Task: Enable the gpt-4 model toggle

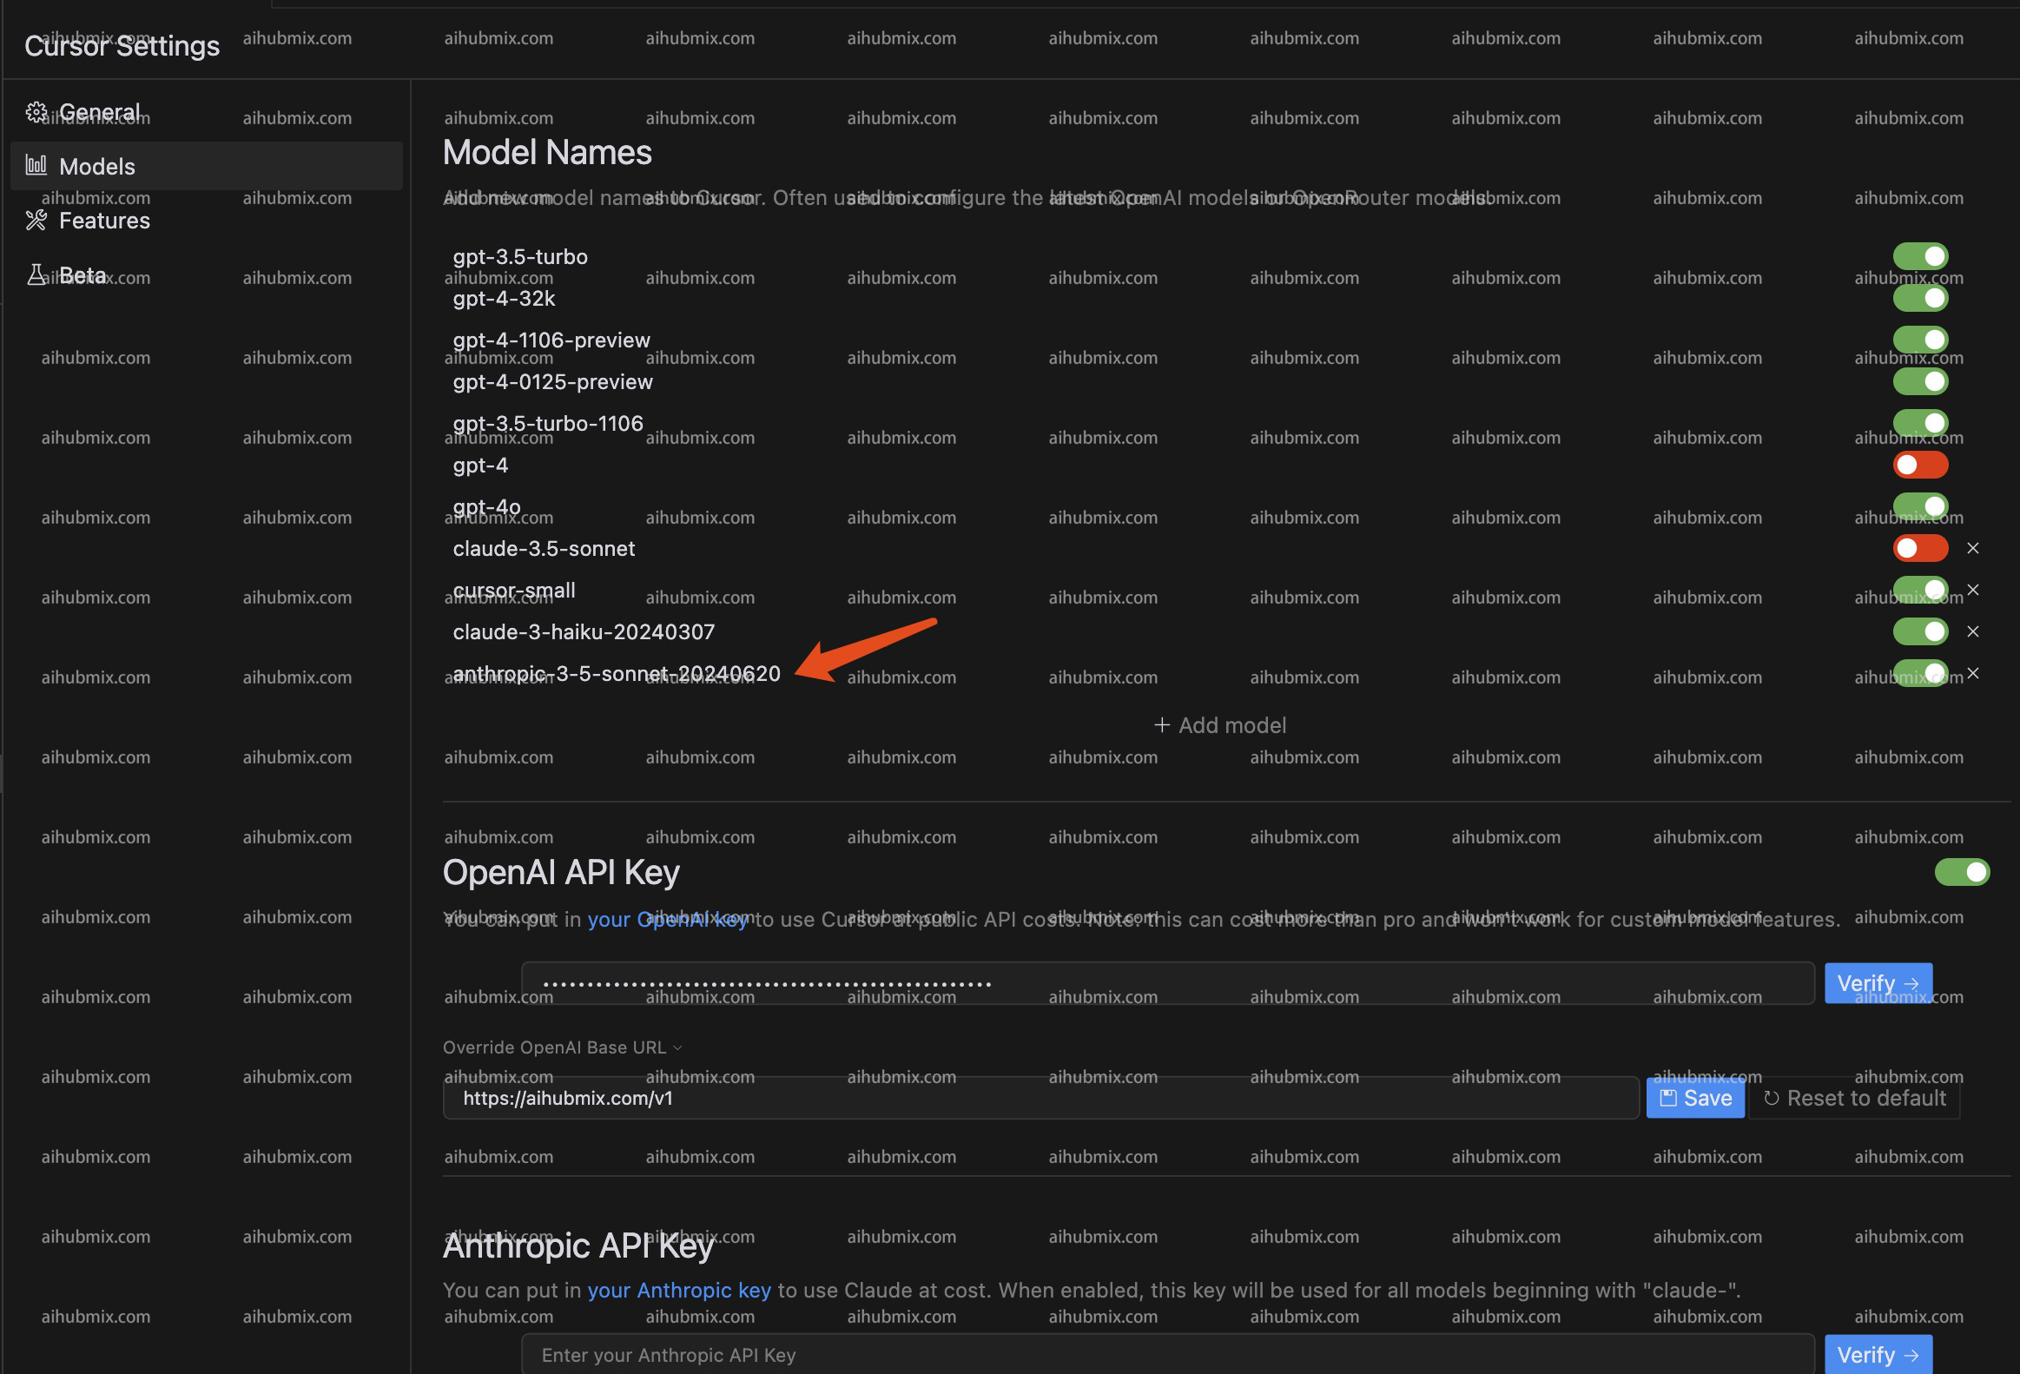Action: (1919, 465)
